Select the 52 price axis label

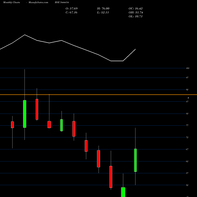click(187, 185)
